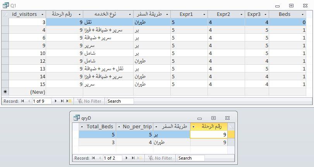This screenshot has height=167, width=314.
Task: Click No Filter button in Q1
Action: pyautogui.click(x=89, y=101)
